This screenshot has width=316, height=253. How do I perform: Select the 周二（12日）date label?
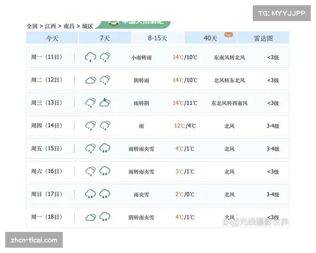[x=46, y=80]
